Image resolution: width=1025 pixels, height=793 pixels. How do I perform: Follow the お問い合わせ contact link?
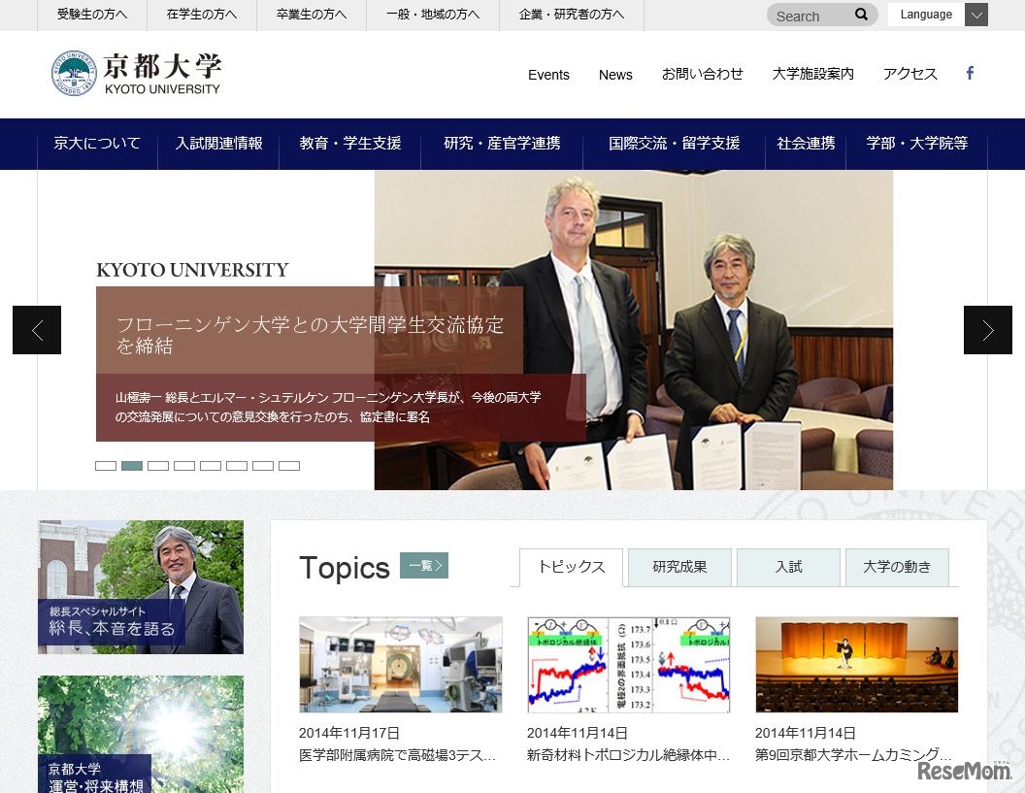702,75
